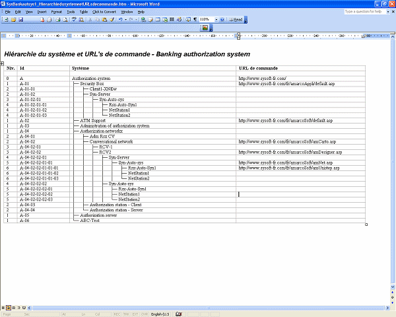
Task: Click the Copy icon in toolbar
Action: point(97,19)
